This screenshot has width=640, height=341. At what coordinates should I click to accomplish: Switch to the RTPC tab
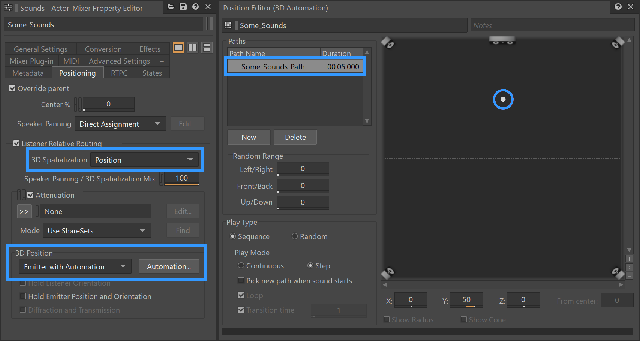pyautogui.click(x=119, y=73)
